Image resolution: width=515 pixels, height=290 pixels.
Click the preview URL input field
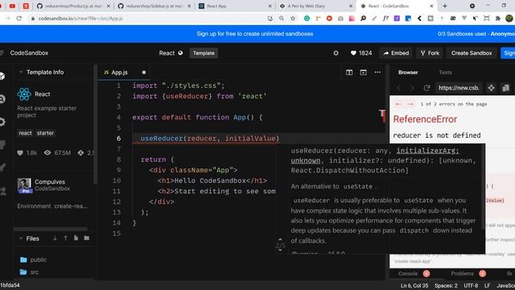(459, 88)
